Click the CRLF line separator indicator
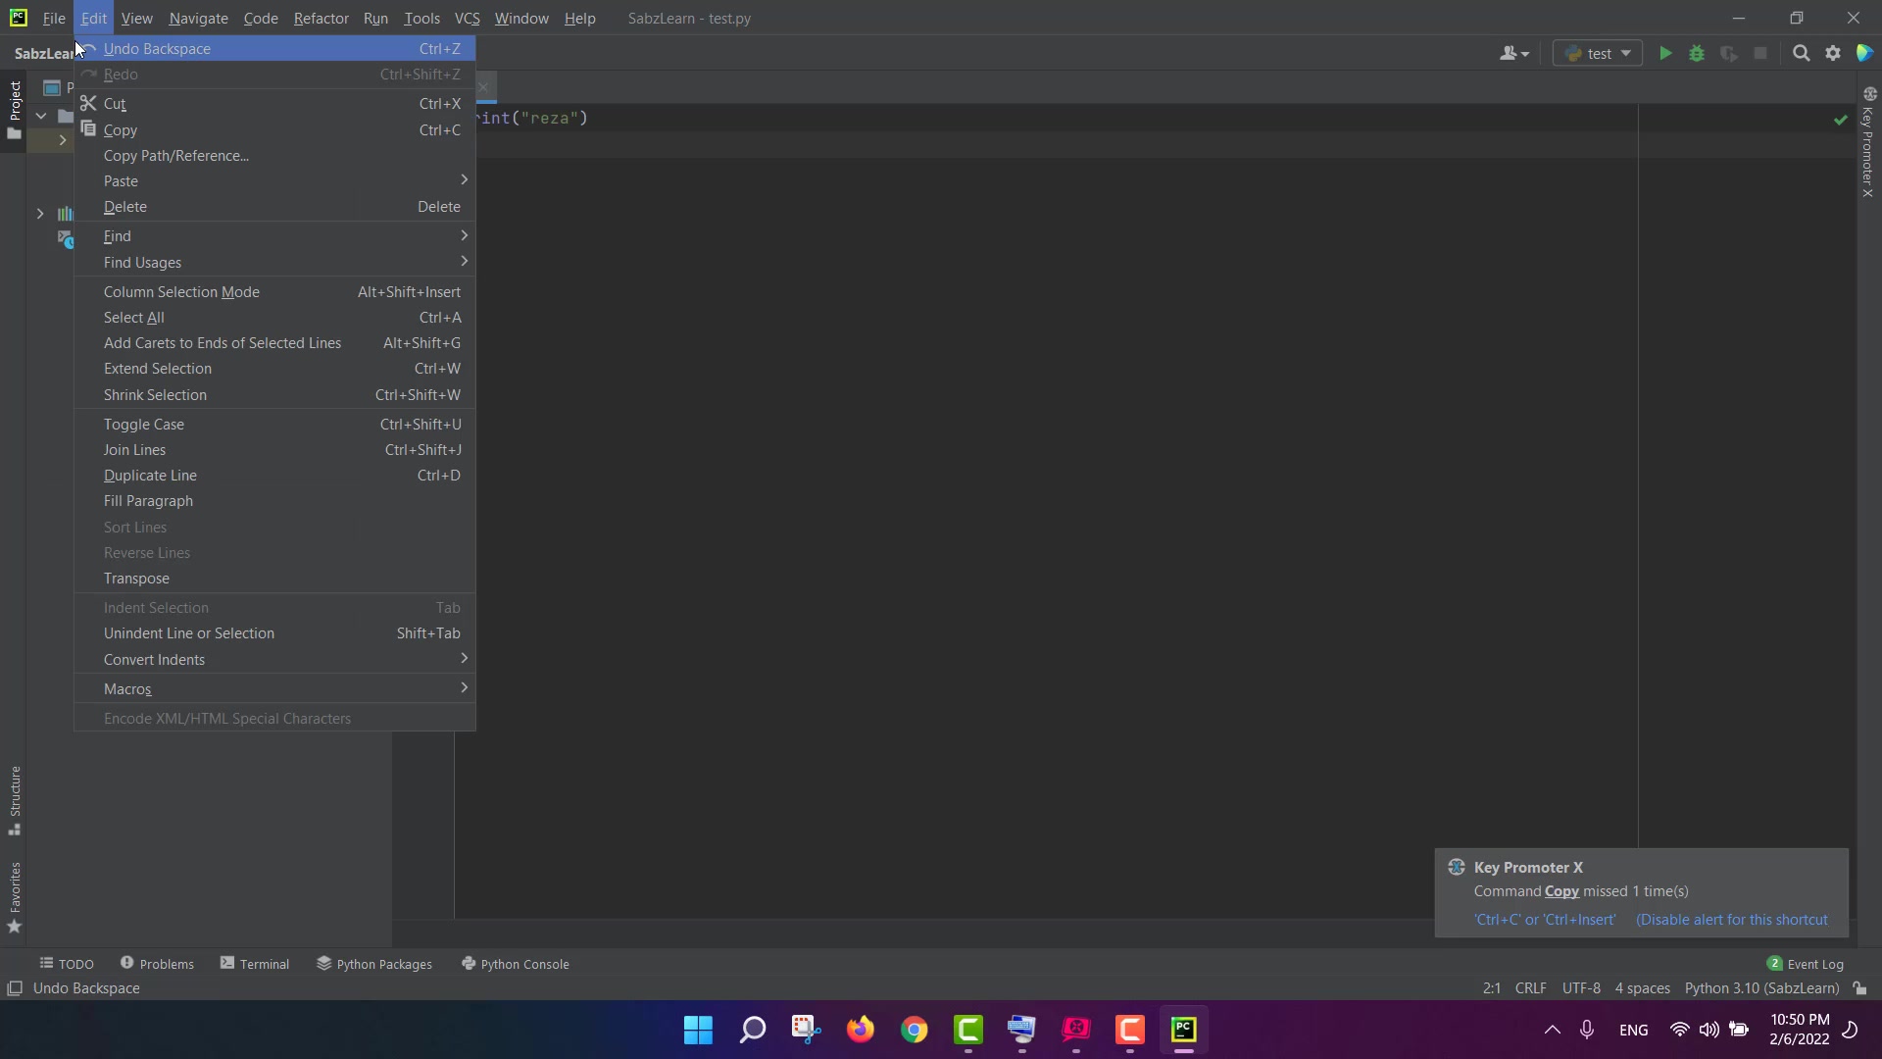The width and height of the screenshot is (1882, 1059). point(1530,988)
